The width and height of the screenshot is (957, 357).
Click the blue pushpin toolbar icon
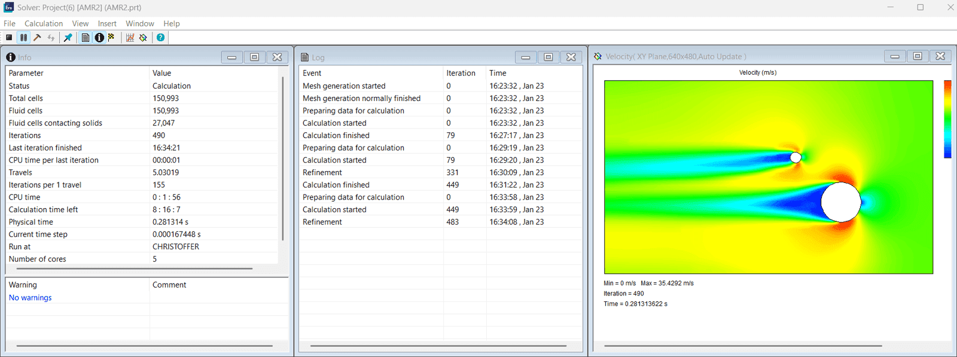(x=68, y=38)
